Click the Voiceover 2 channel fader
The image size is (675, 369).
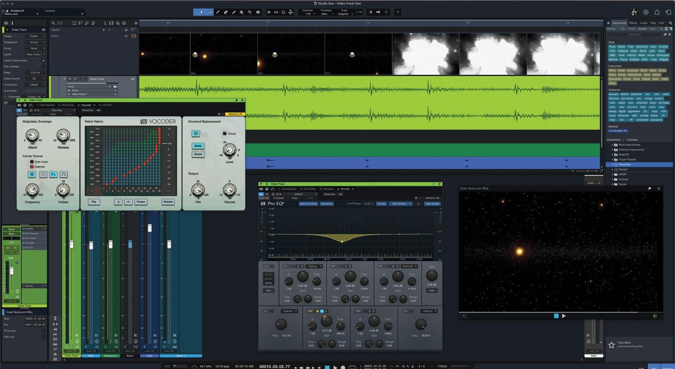tap(111, 244)
